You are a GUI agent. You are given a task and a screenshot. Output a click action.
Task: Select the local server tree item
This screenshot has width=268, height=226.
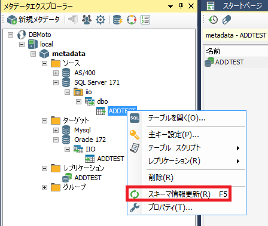[46, 44]
